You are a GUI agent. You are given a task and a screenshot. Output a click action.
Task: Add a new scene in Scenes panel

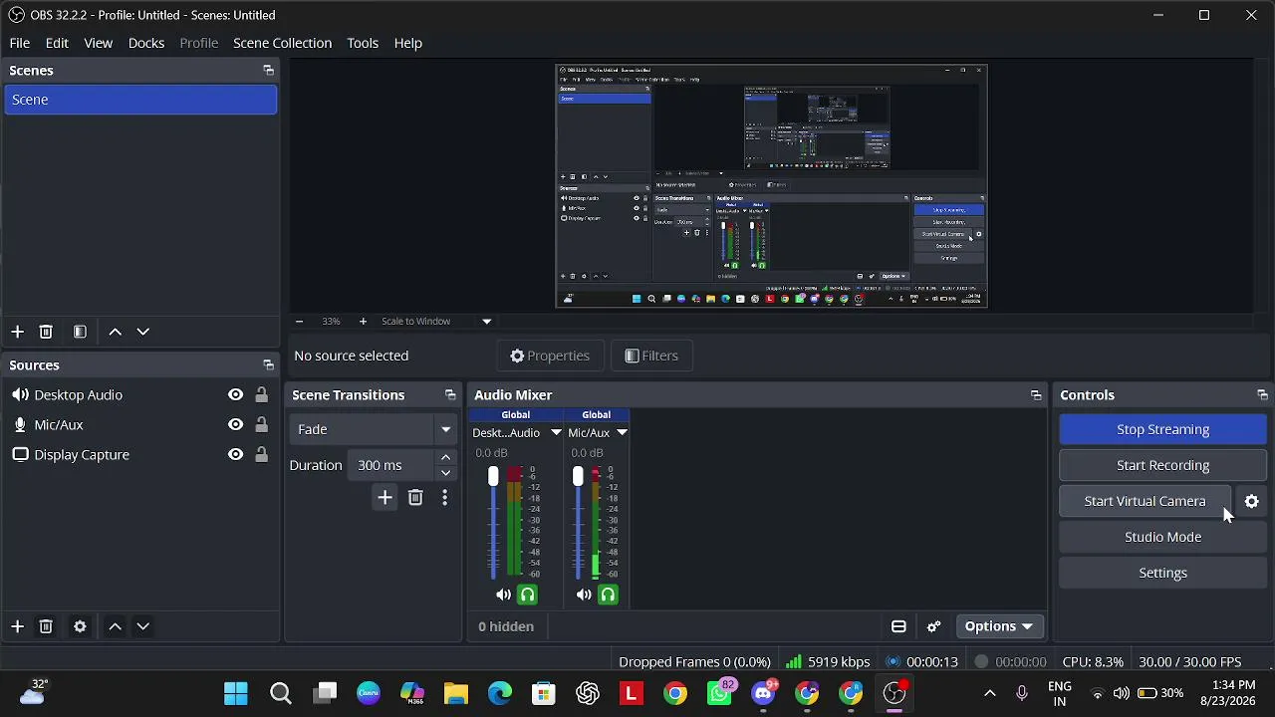coord(17,332)
